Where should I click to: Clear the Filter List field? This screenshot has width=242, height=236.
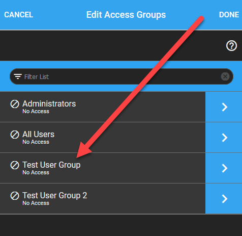[225, 76]
